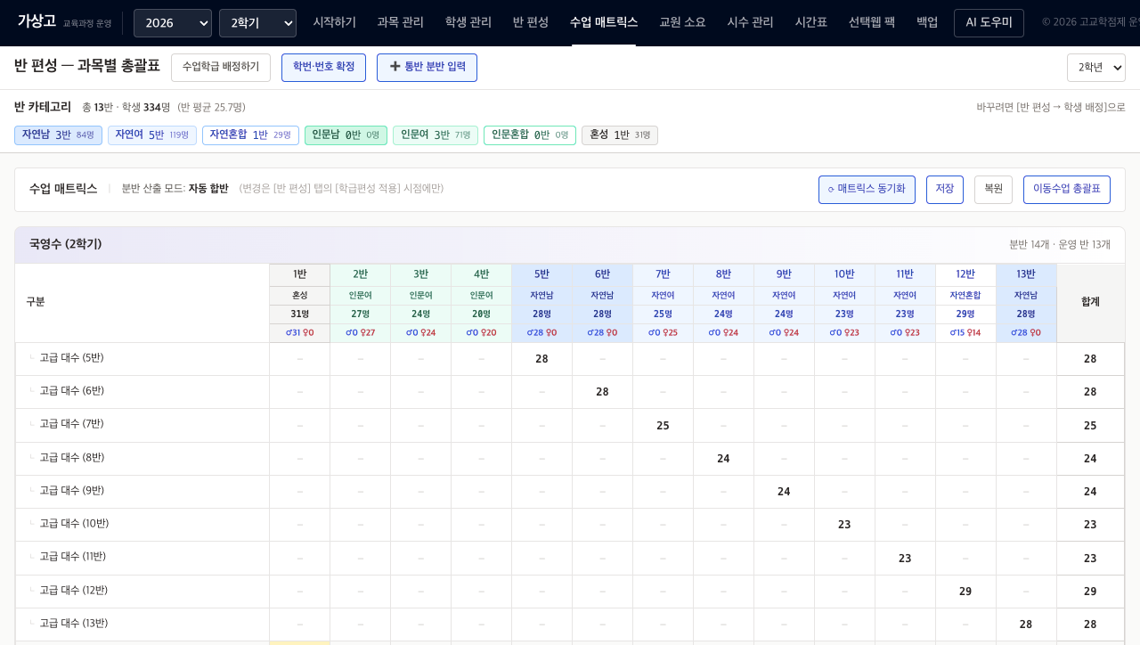Open the 이동수업 총괄표
This screenshot has width=1140, height=645.
(1067, 190)
